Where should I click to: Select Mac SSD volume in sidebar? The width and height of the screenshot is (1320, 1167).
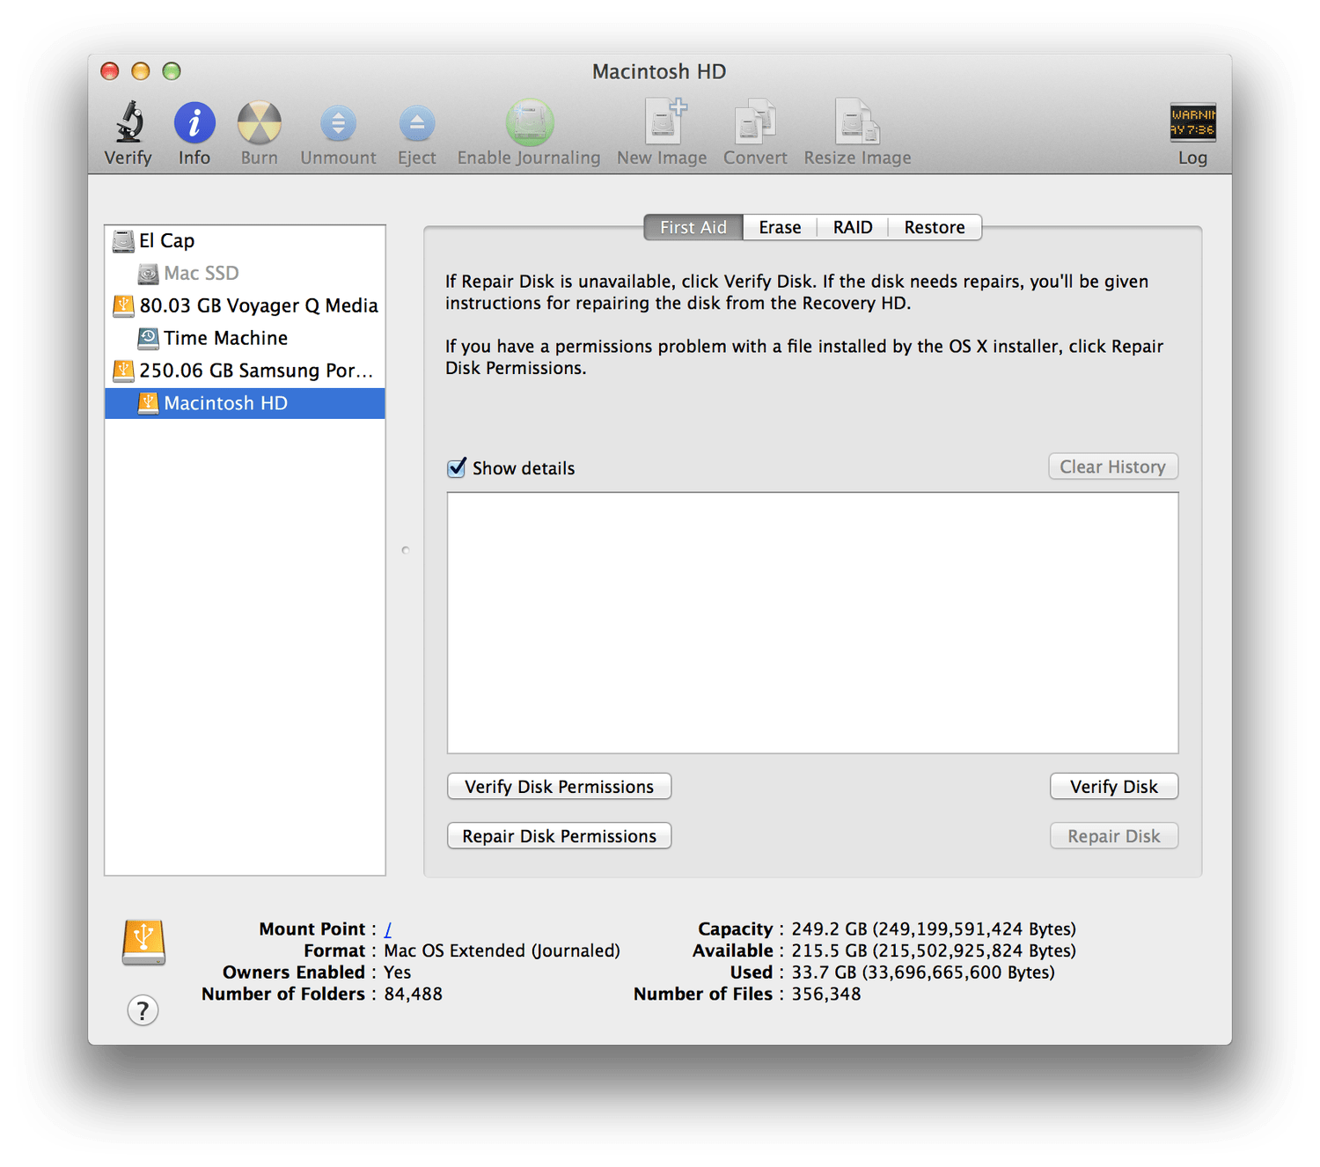[245, 274]
